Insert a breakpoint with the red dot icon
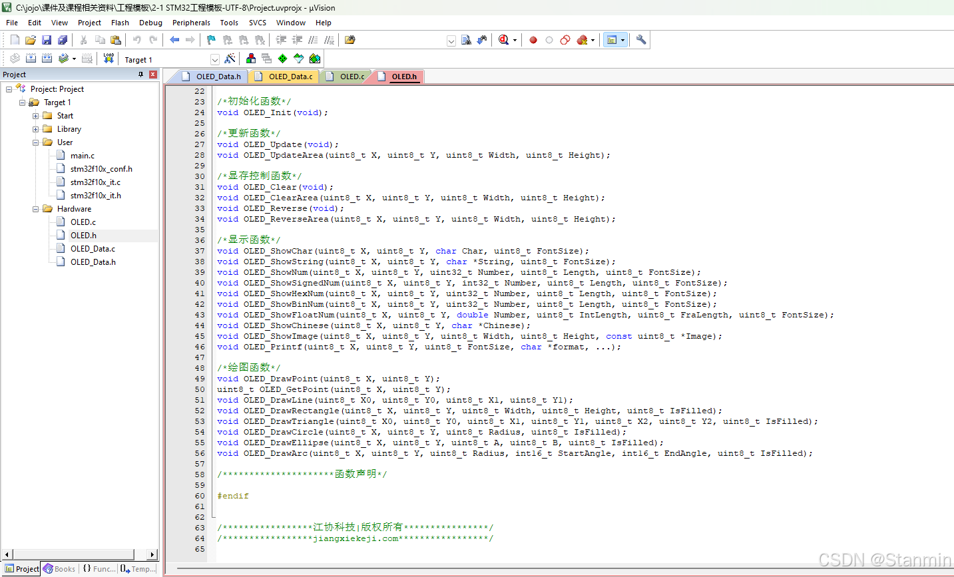 (x=533, y=40)
